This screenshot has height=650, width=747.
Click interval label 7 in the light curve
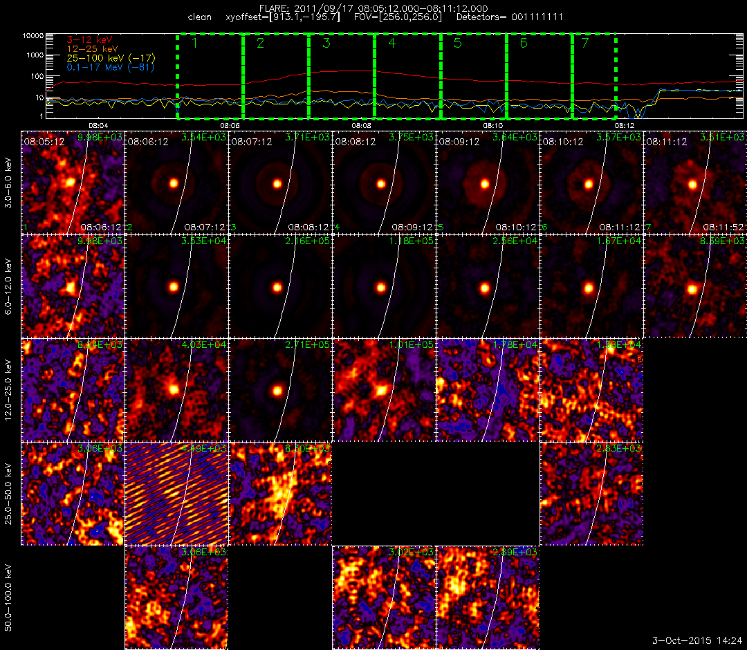click(x=585, y=44)
